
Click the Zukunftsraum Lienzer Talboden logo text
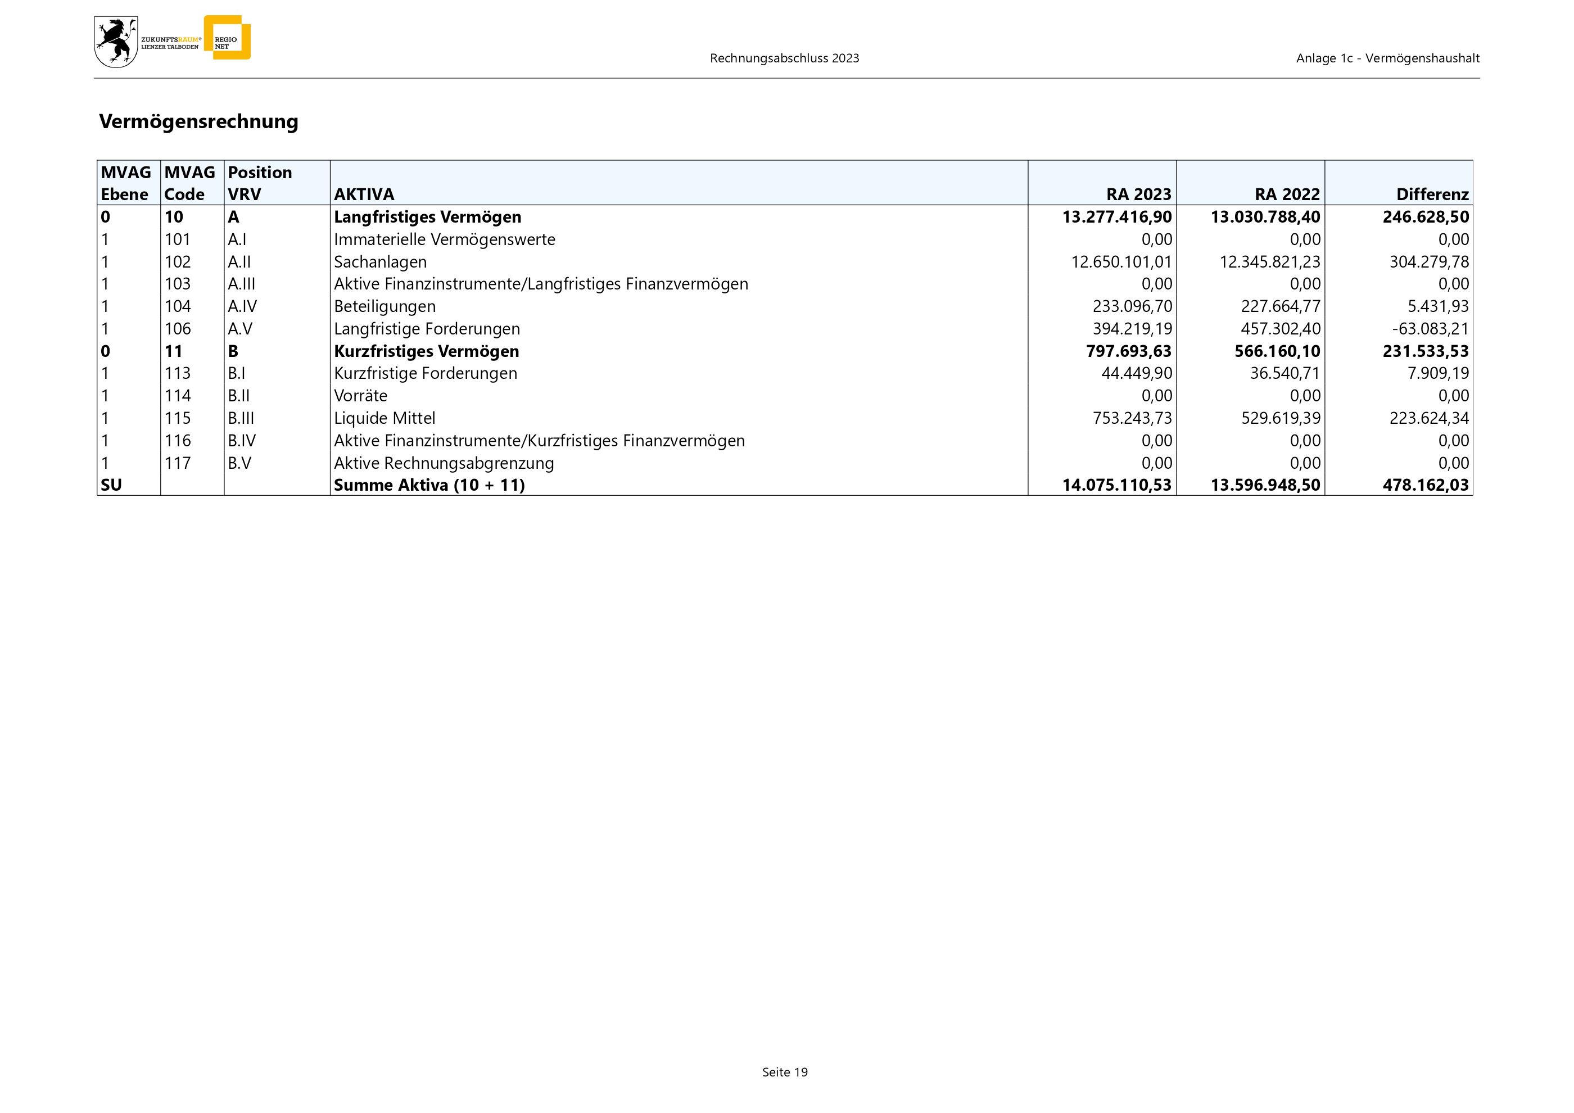pos(171,43)
